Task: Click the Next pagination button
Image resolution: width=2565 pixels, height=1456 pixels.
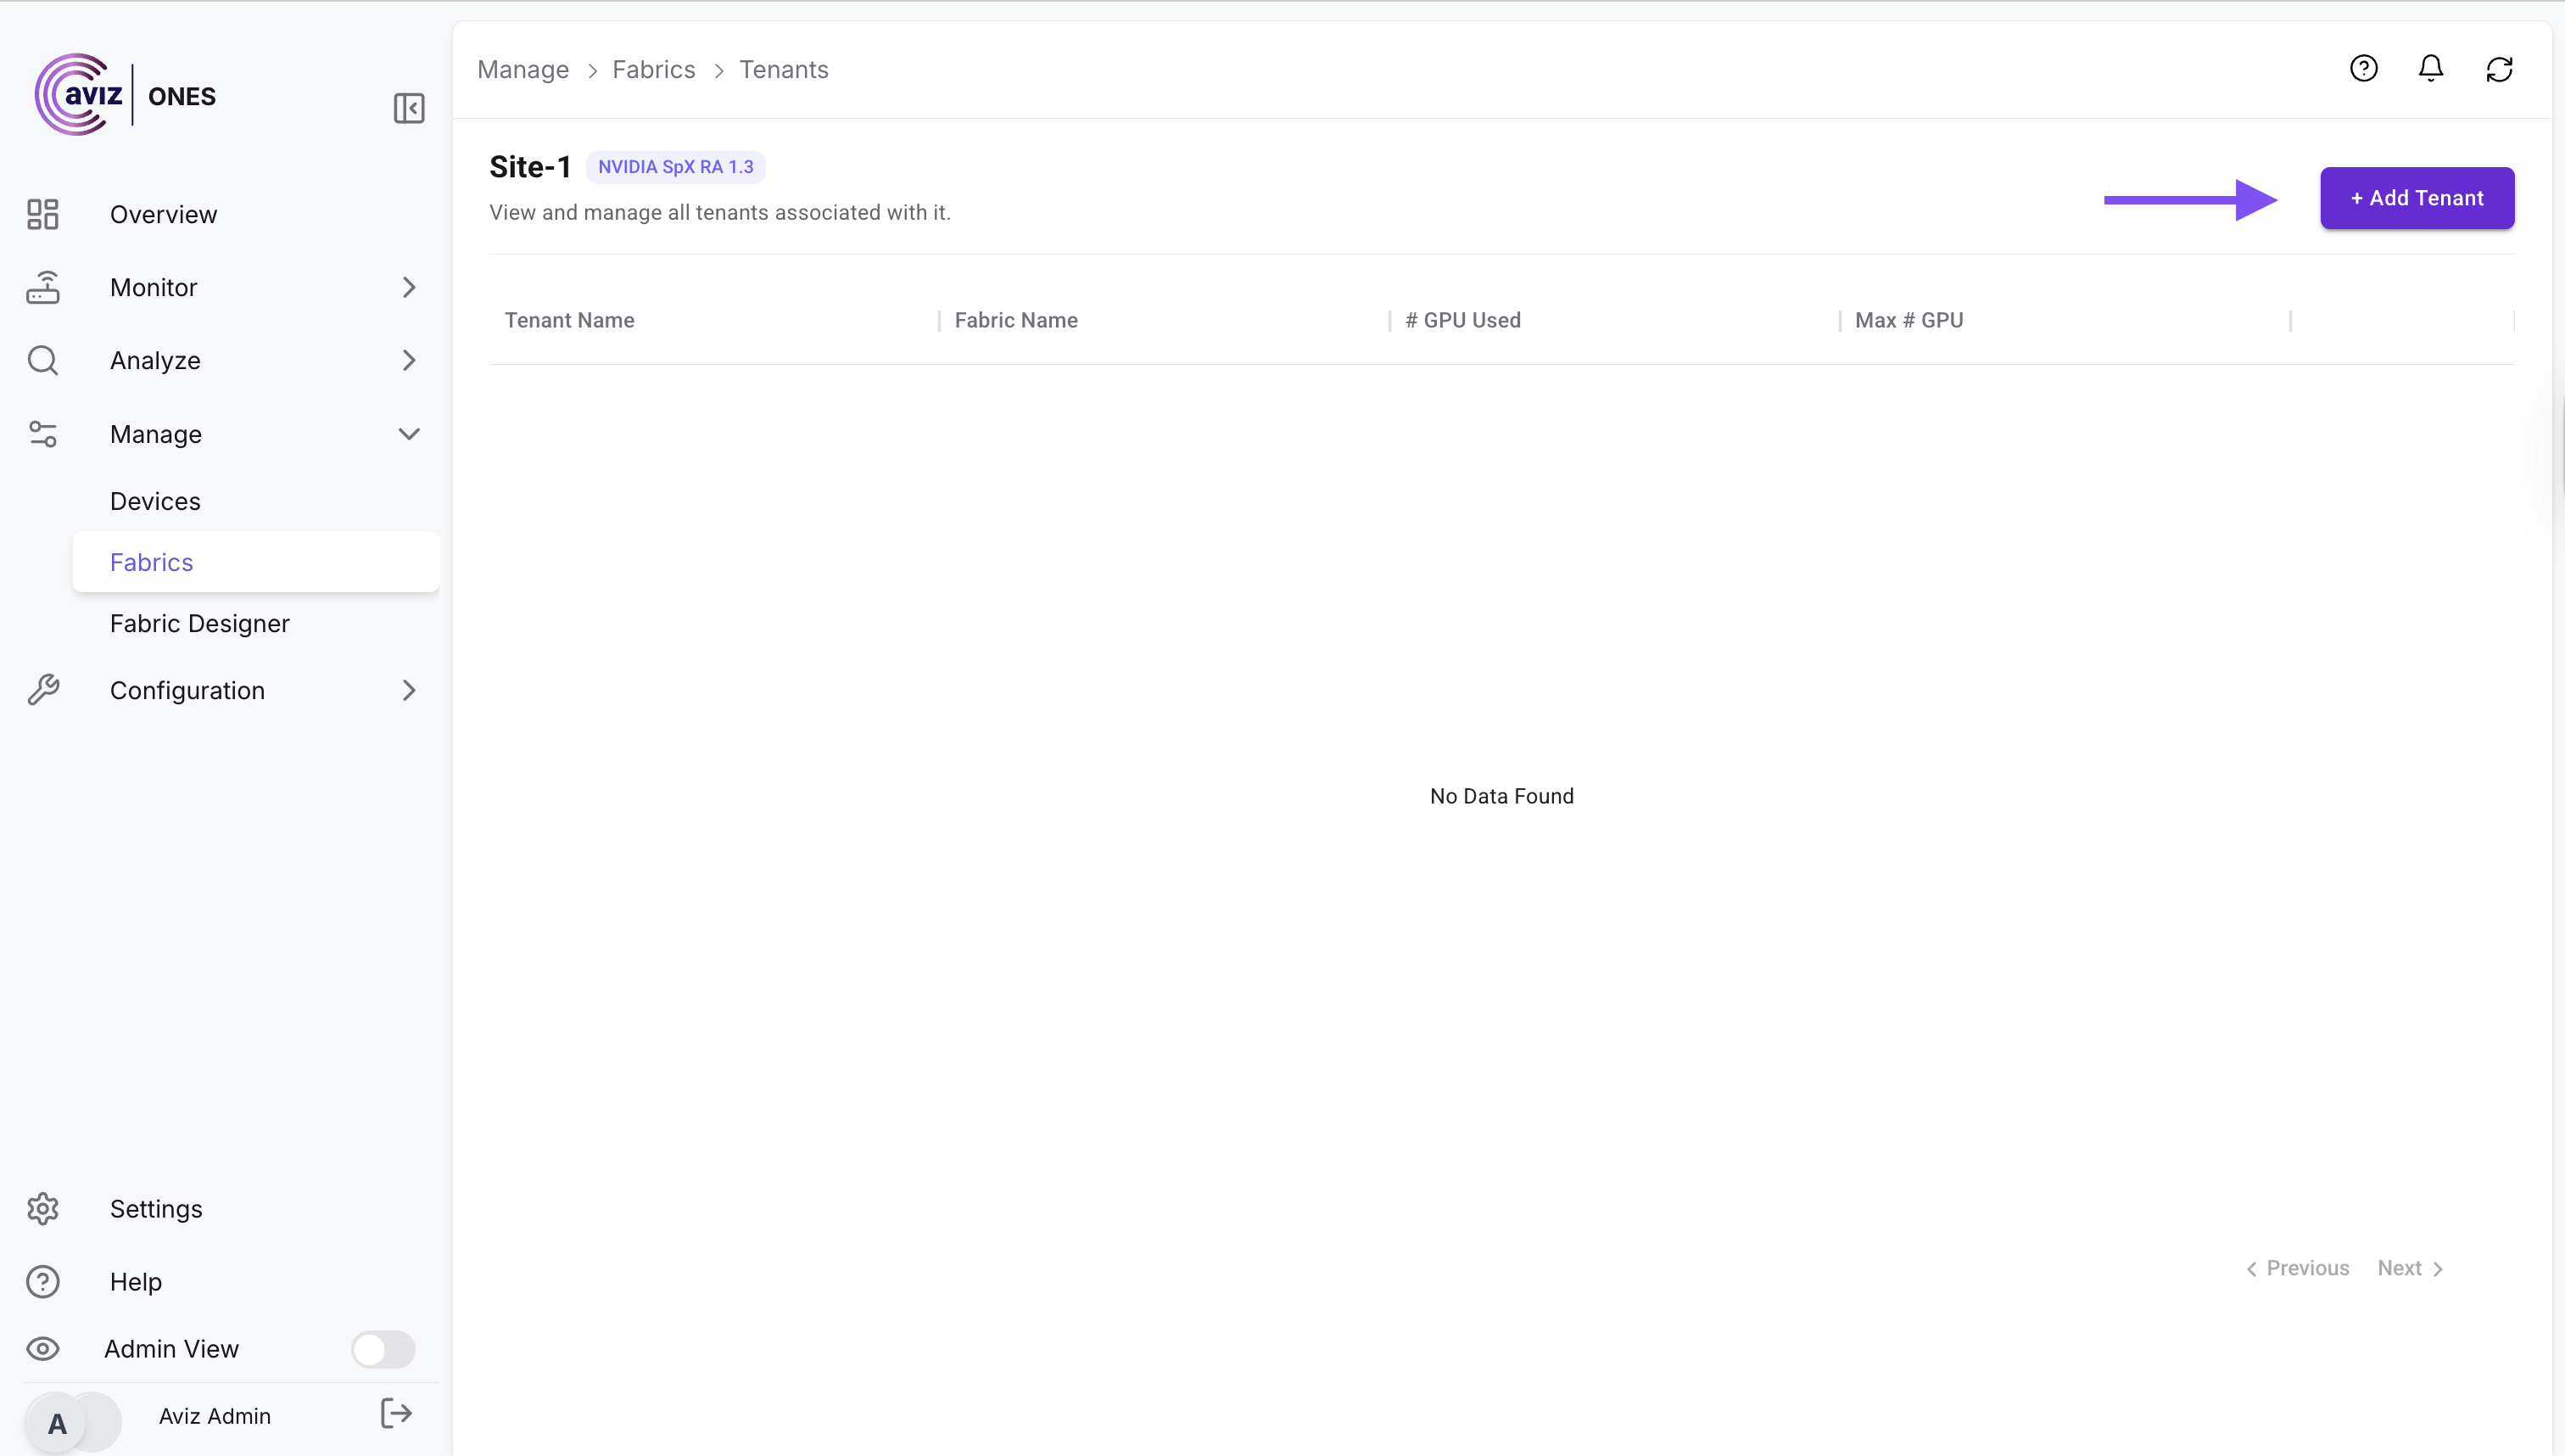Action: (x=2409, y=1268)
